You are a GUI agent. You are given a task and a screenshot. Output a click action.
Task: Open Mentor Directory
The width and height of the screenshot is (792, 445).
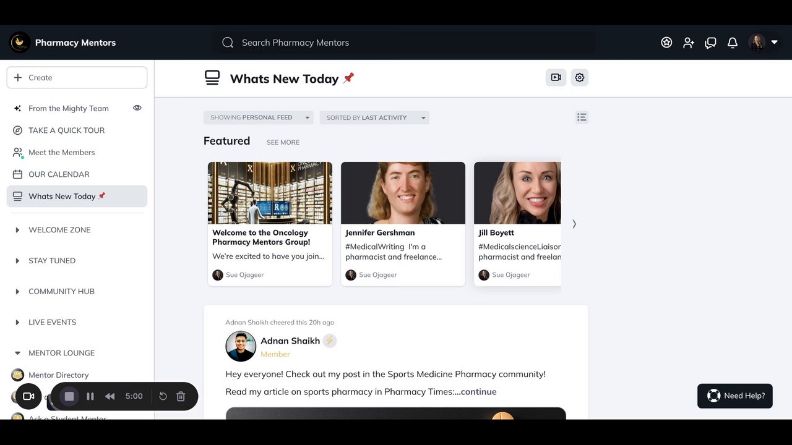[x=58, y=375]
